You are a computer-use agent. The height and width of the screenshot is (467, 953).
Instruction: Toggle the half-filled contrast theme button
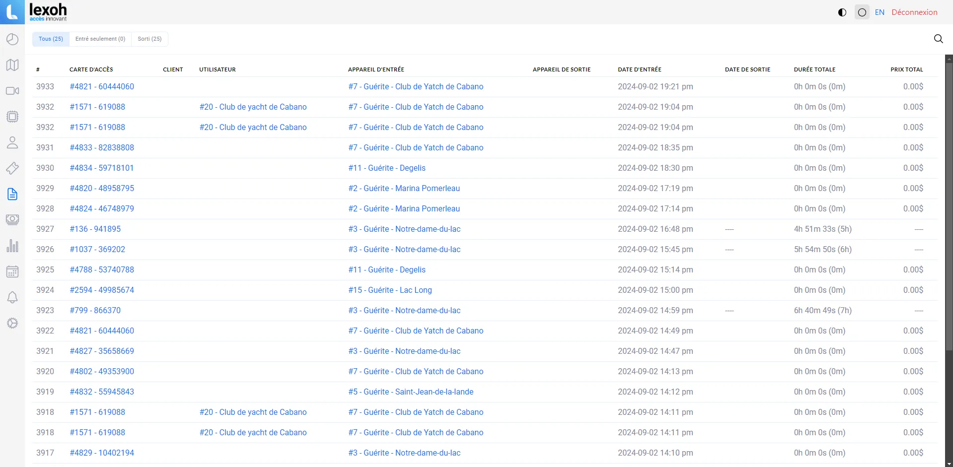pyautogui.click(x=842, y=12)
